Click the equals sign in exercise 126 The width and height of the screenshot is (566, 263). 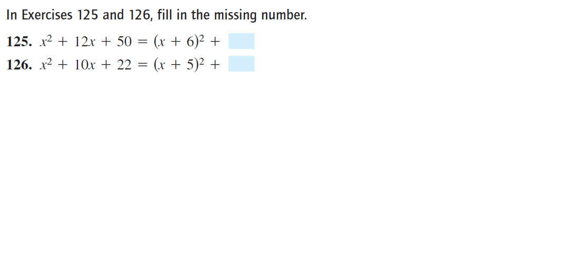(143, 66)
